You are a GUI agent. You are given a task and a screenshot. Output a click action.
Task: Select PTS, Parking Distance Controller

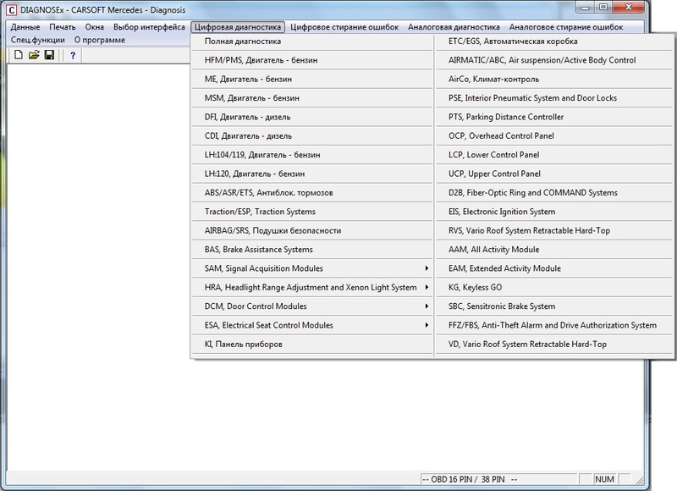(554, 117)
